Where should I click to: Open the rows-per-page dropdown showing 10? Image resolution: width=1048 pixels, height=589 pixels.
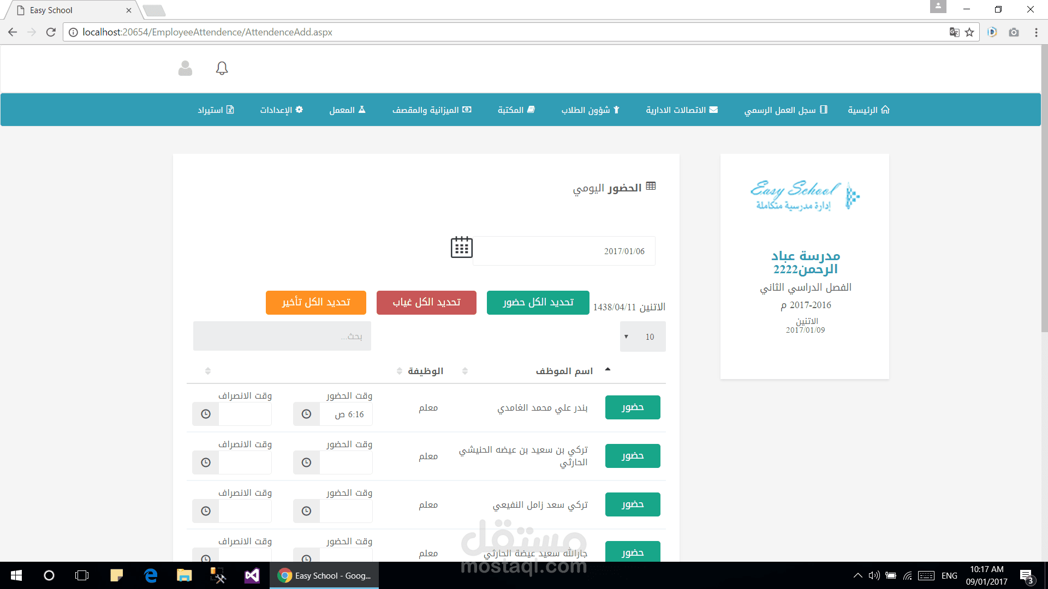(x=642, y=337)
